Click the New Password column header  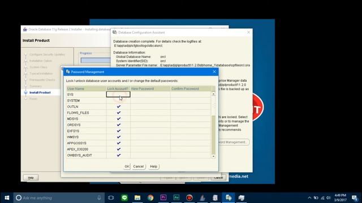[150, 89]
